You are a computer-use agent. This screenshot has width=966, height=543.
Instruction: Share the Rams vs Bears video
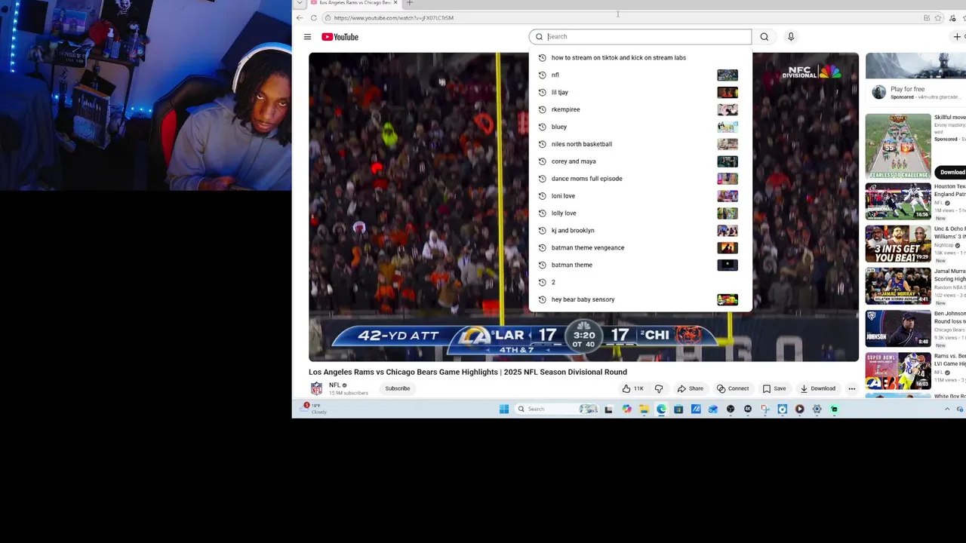[690, 388]
